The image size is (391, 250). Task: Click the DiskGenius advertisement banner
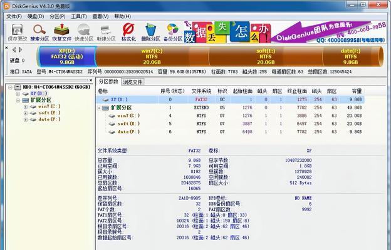[285, 32]
